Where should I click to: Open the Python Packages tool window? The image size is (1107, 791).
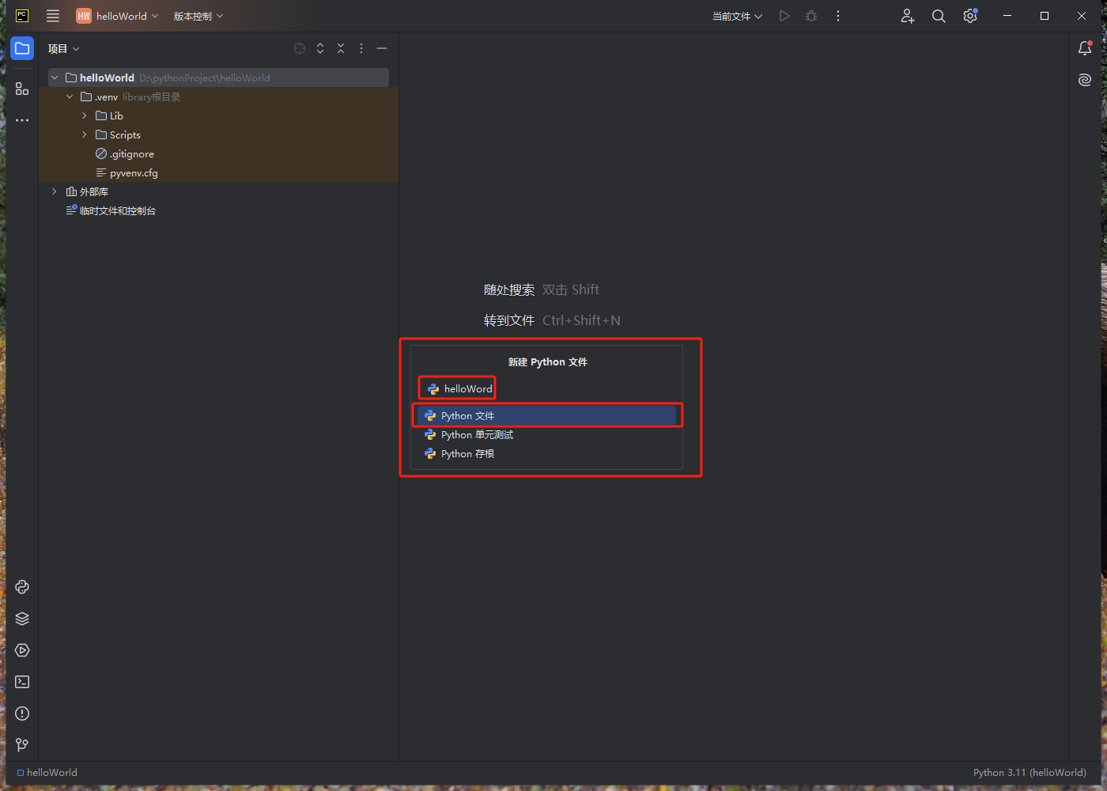22,587
